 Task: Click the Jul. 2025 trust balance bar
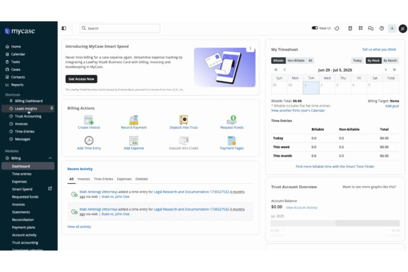pos(335,223)
